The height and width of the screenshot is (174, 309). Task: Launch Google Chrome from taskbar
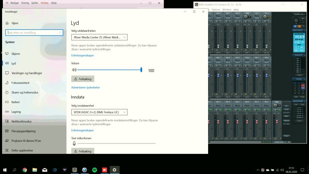pos(25,170)
